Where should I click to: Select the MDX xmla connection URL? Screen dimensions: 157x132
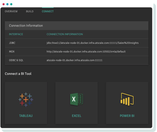[x=86, y=52]
